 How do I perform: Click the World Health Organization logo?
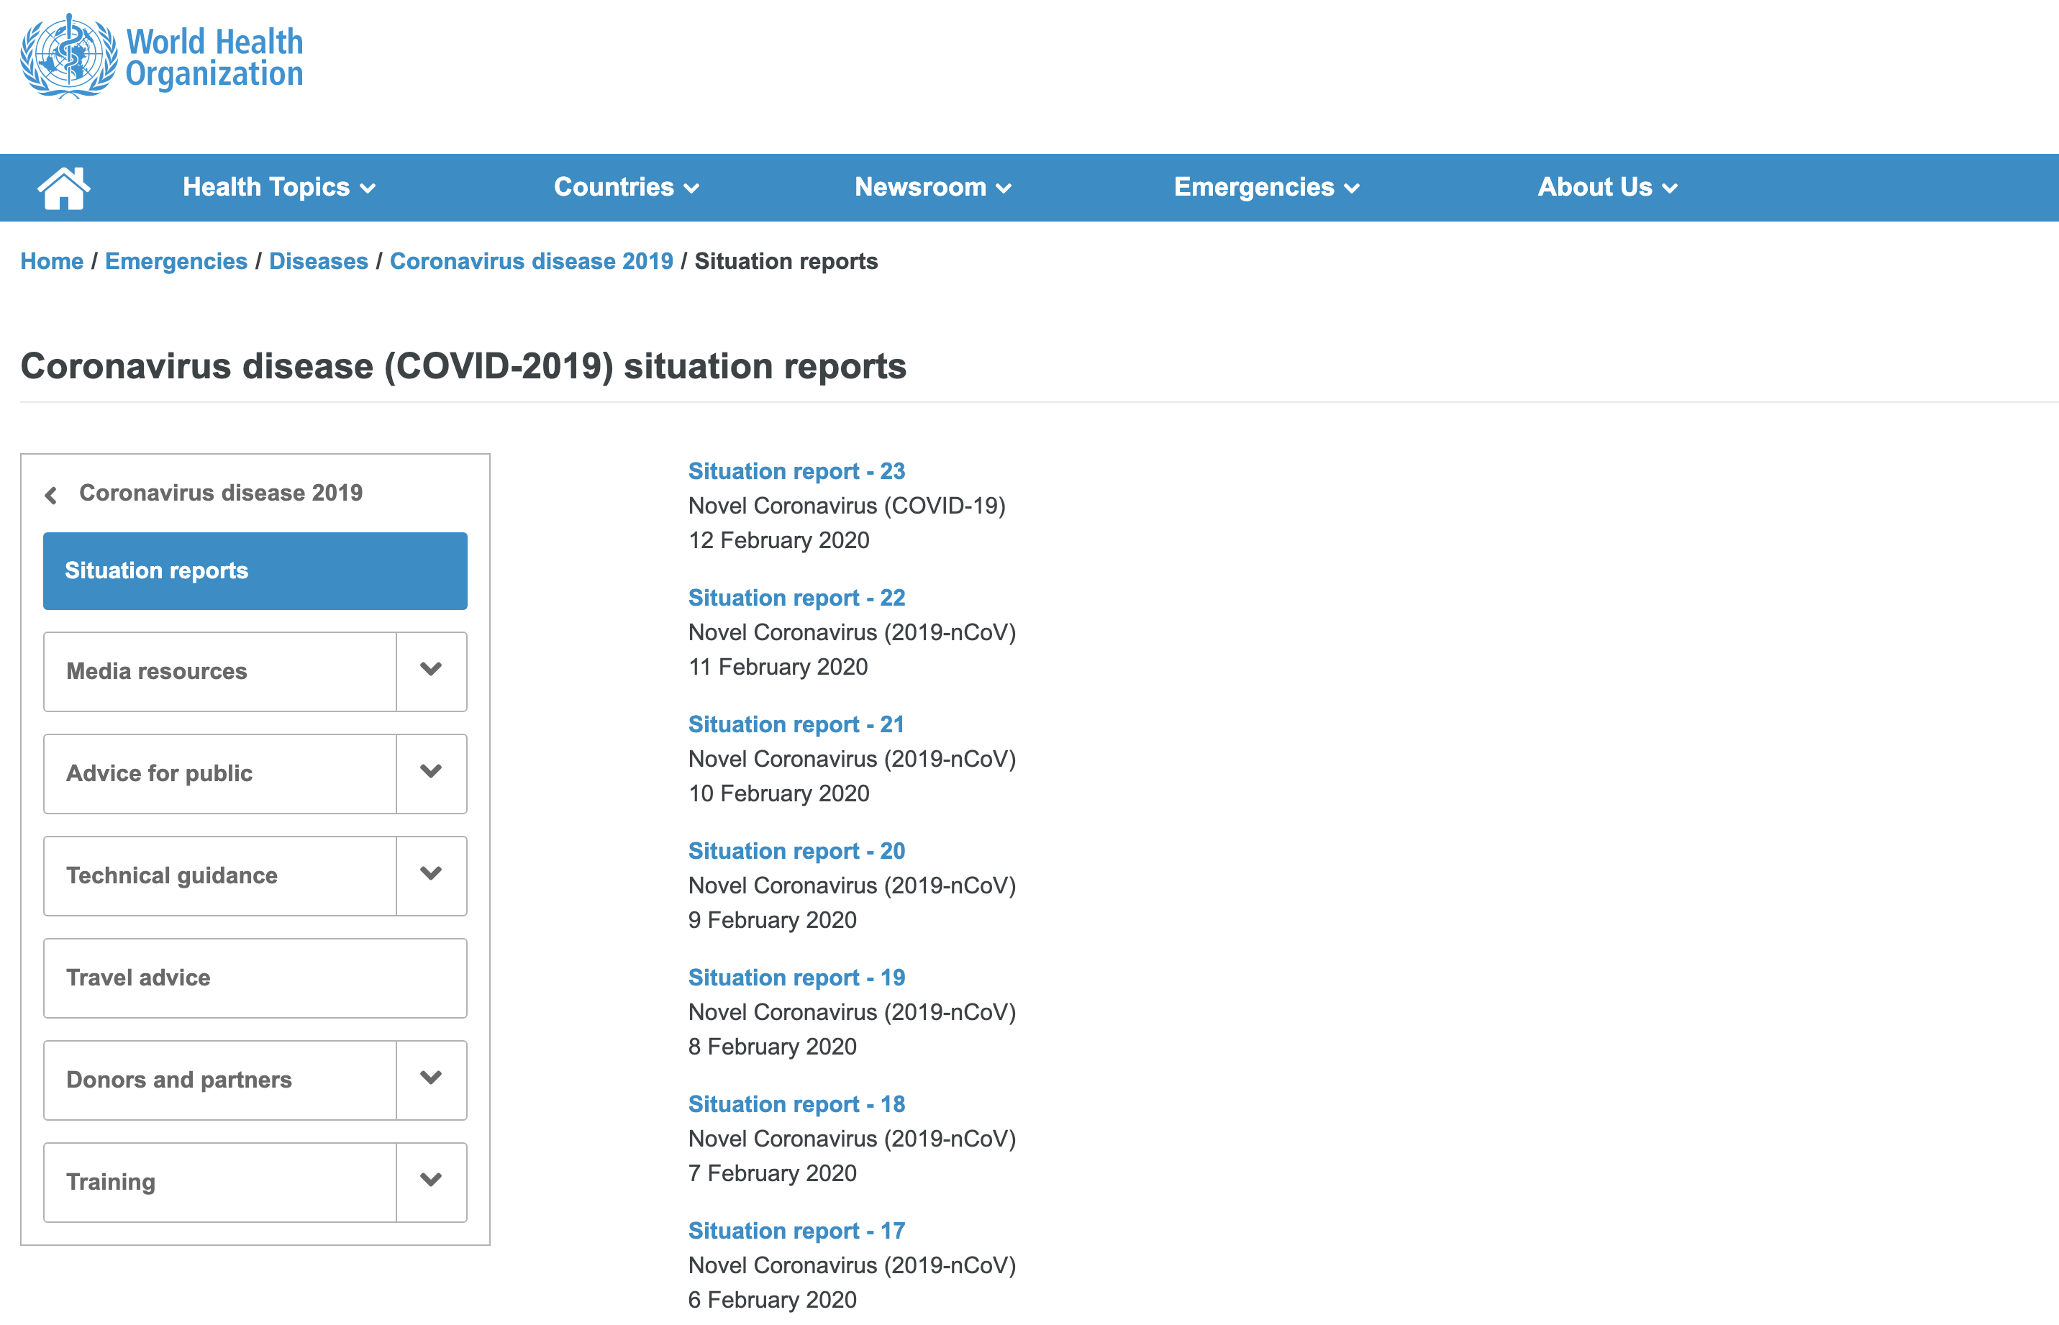[x=162, y=57]
